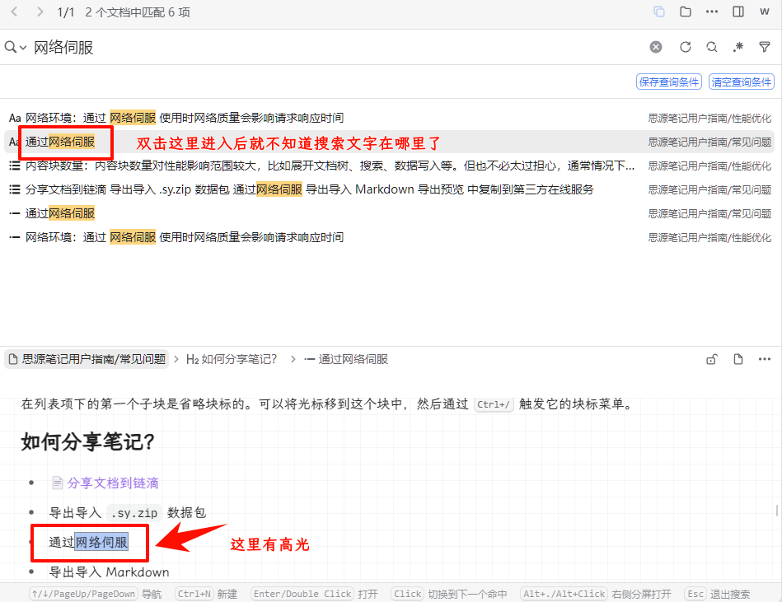Go to the next search result page
The width and height of the screenshot is (782, 602).
pos(40,12)
